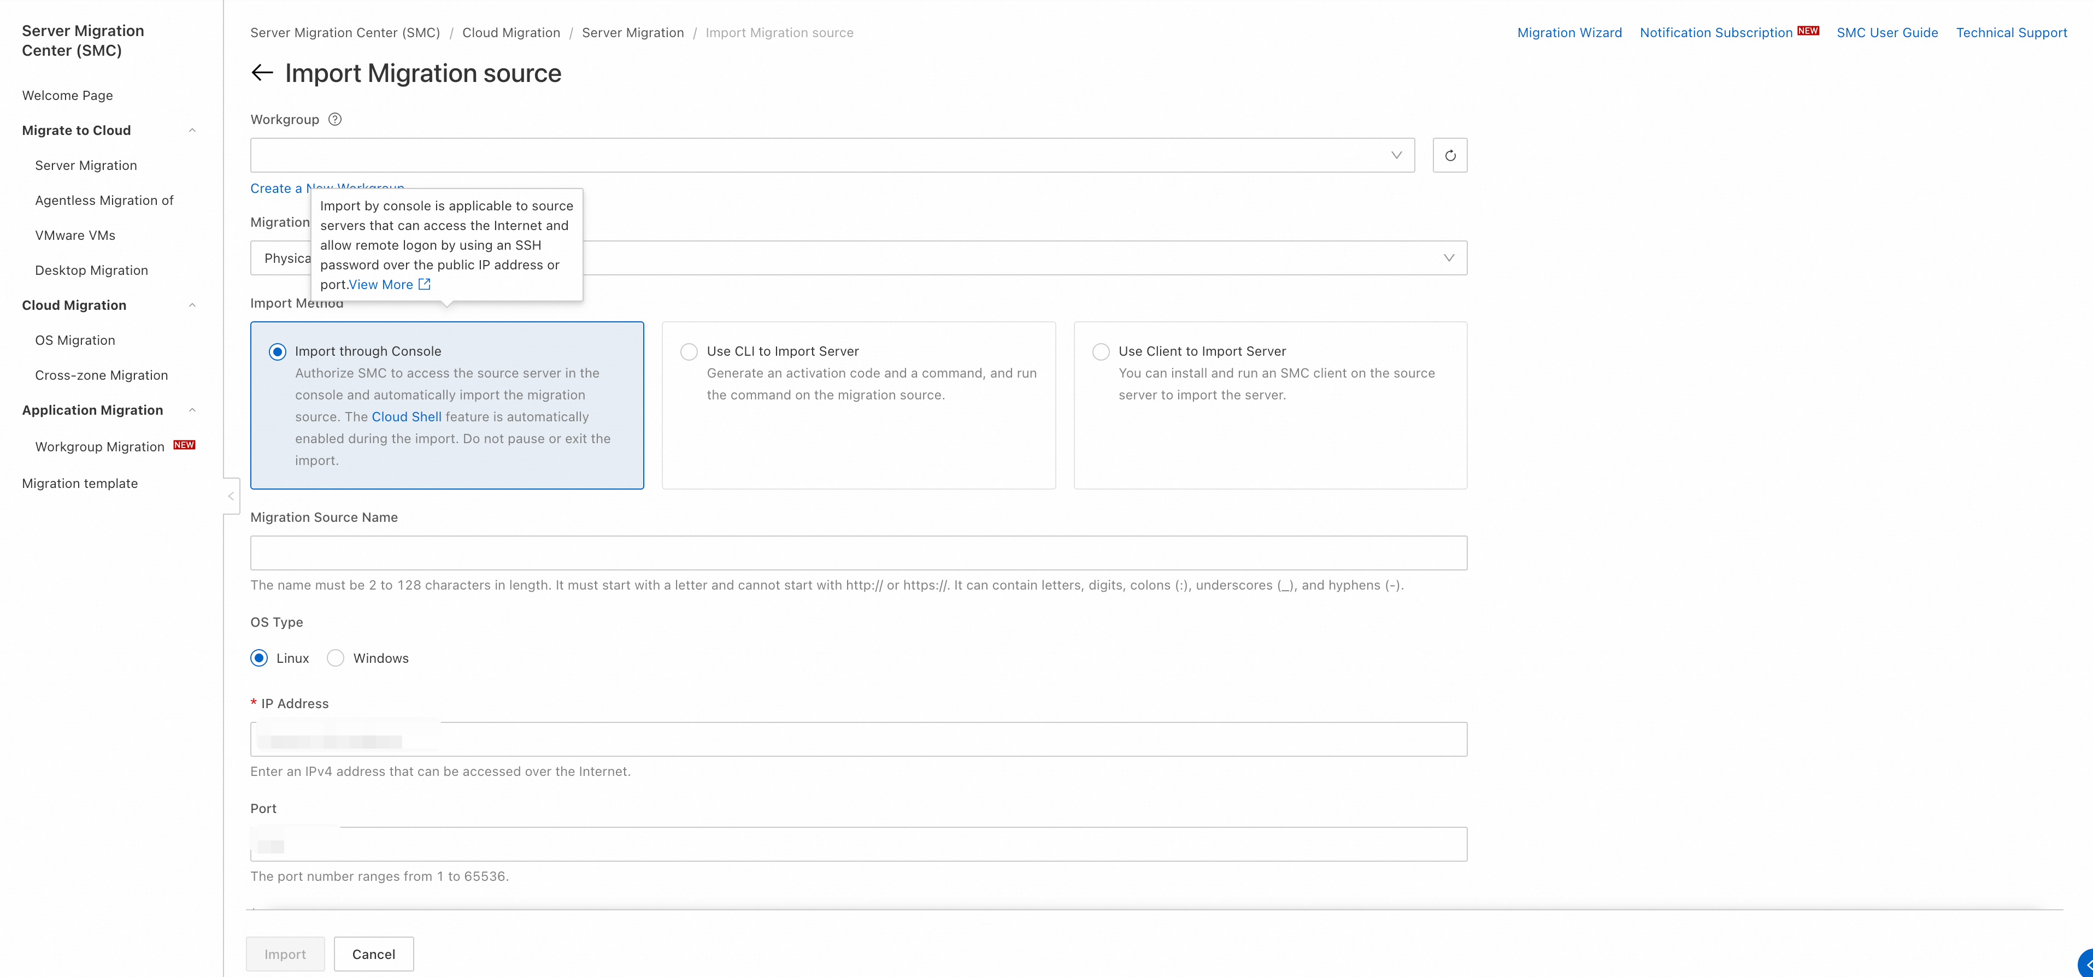The image size is (2093, 977).
Task: Collapse the Cloud Migration sidebar section
Action: click(x=192, y=305)
